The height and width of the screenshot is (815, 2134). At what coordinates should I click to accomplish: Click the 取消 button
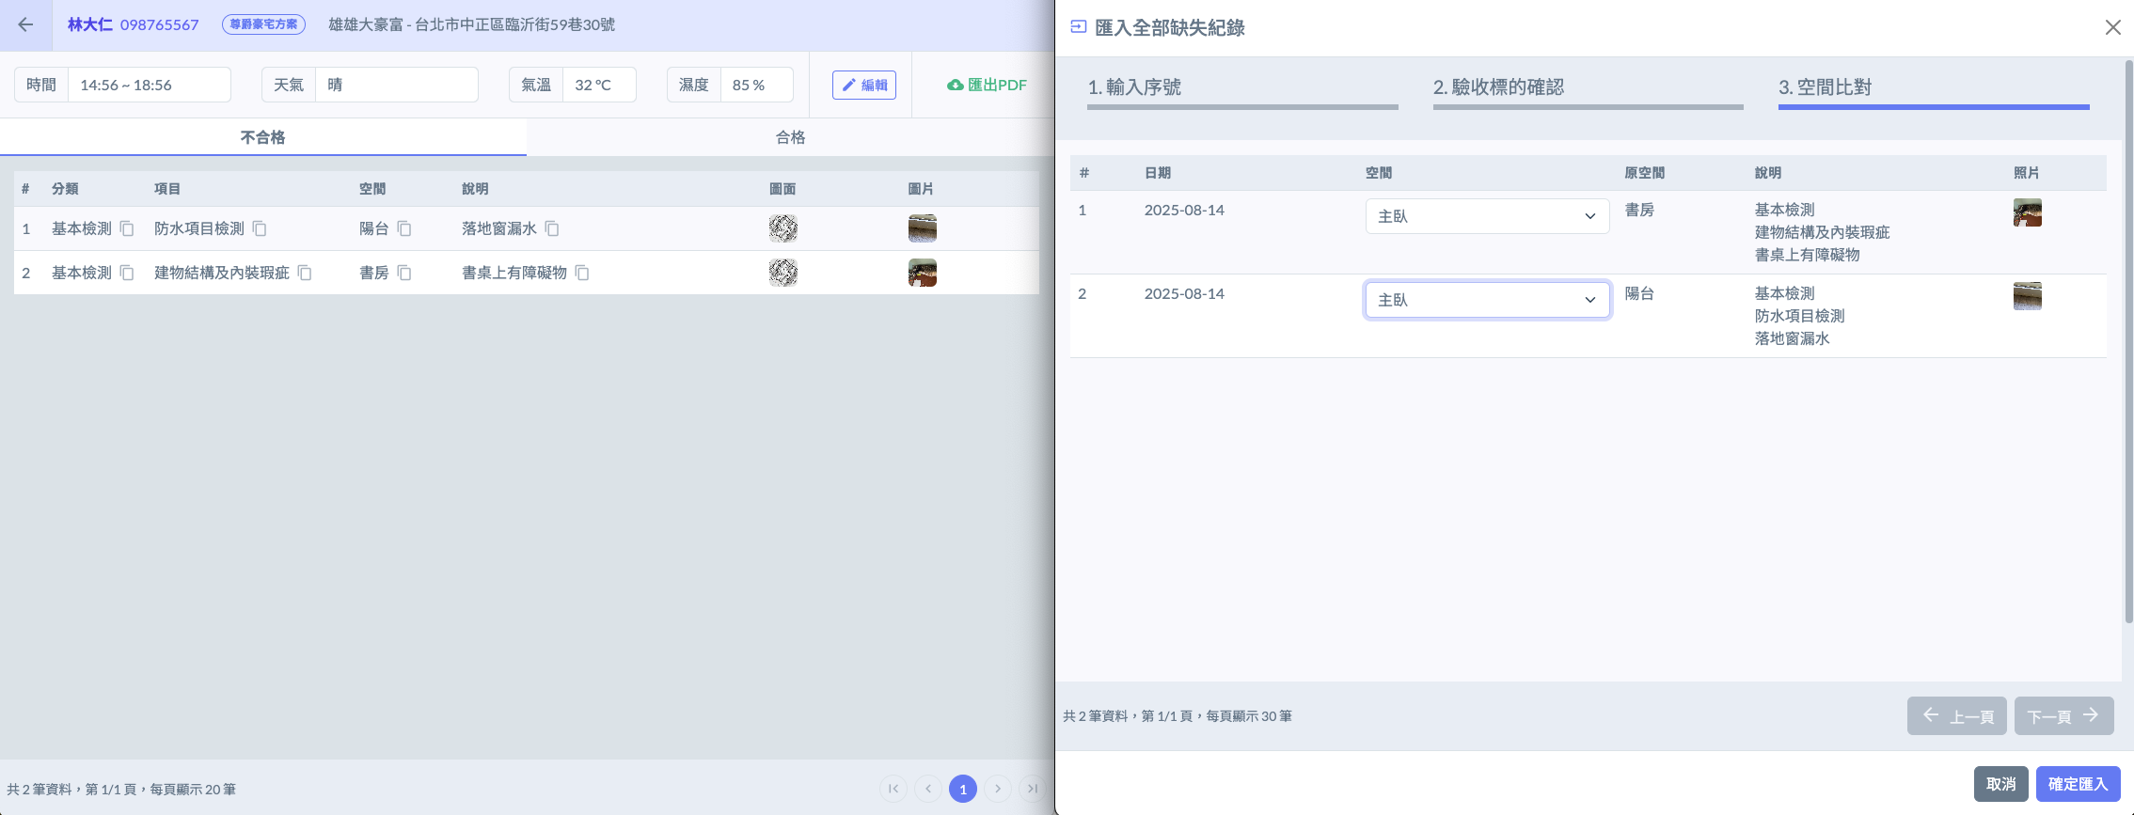[2000, 784]
